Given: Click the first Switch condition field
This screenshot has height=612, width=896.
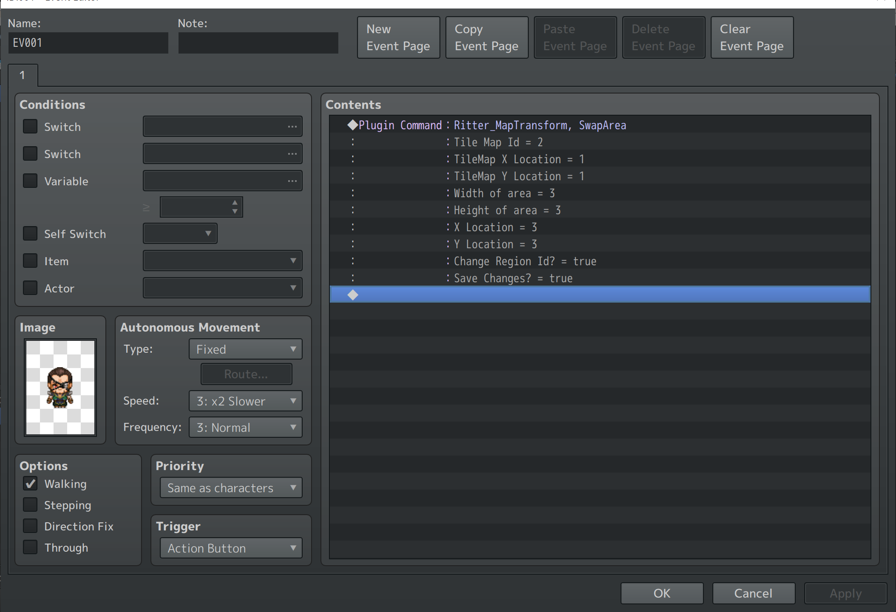Looking at the screenshot, I should coord(223,126).
